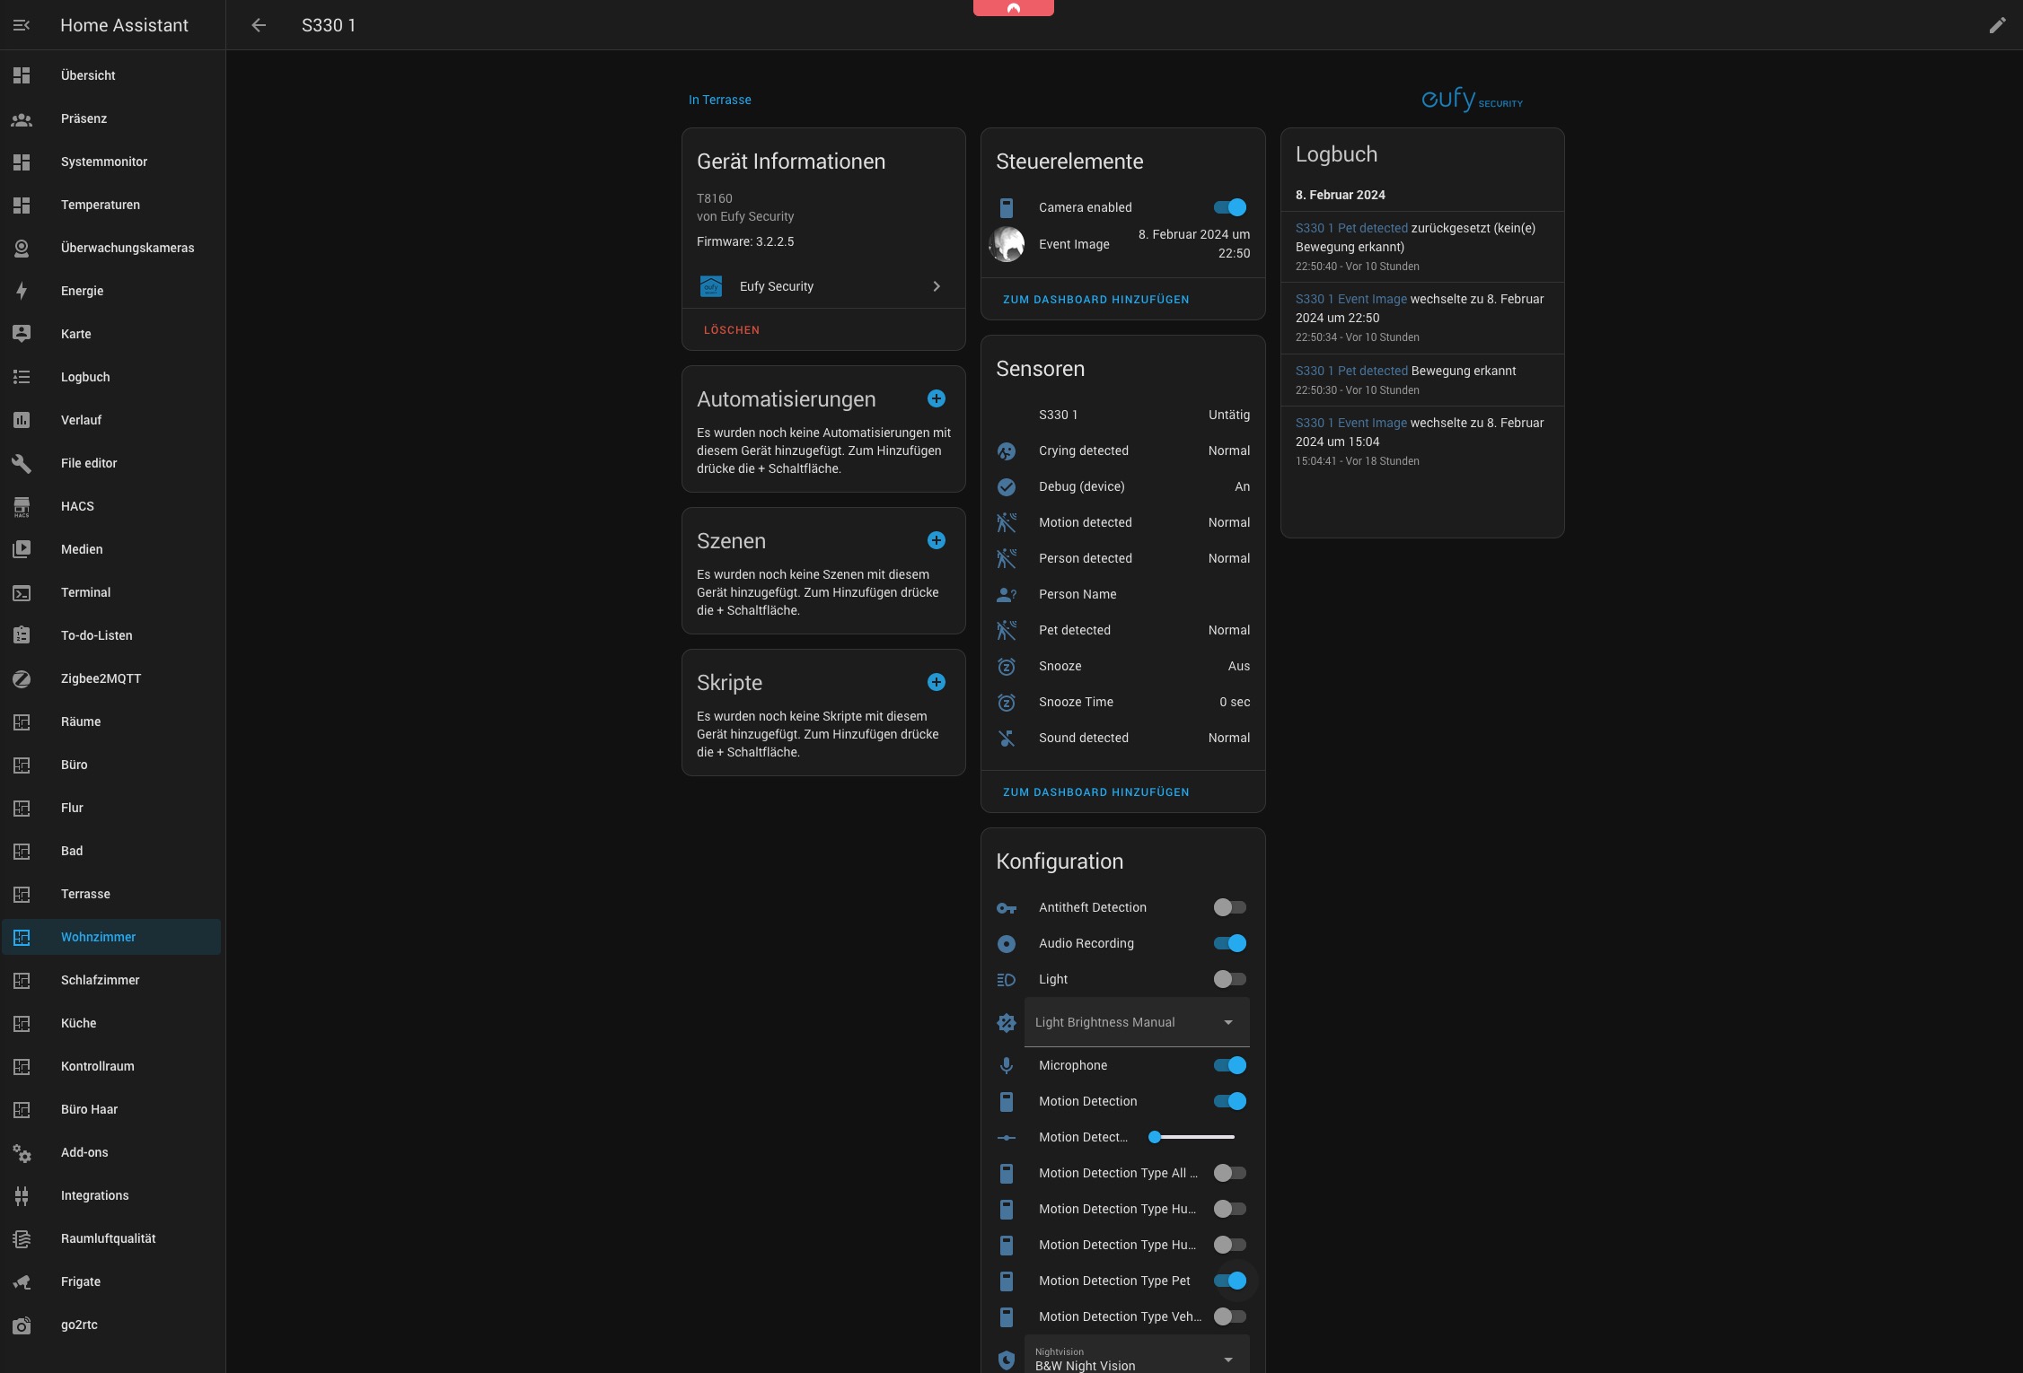Open Zigbee2MQTT in the sidebar
Image resolution: width=2023 pixels, height=1373 pixels.
101,678
